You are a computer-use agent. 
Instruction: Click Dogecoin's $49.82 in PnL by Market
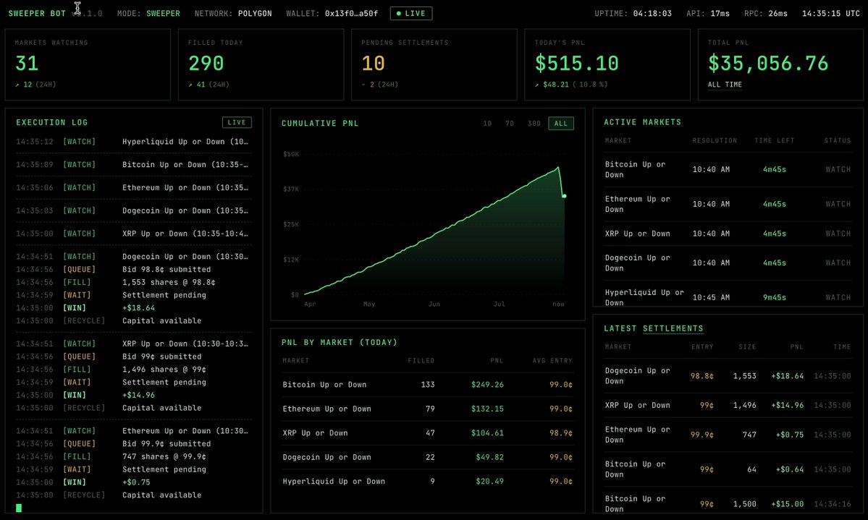[x=490, y=458]
